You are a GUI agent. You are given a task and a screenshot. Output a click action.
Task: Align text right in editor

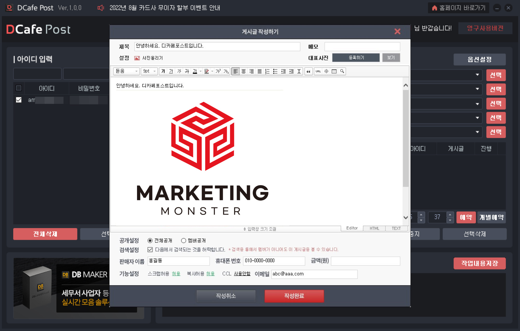251,71
